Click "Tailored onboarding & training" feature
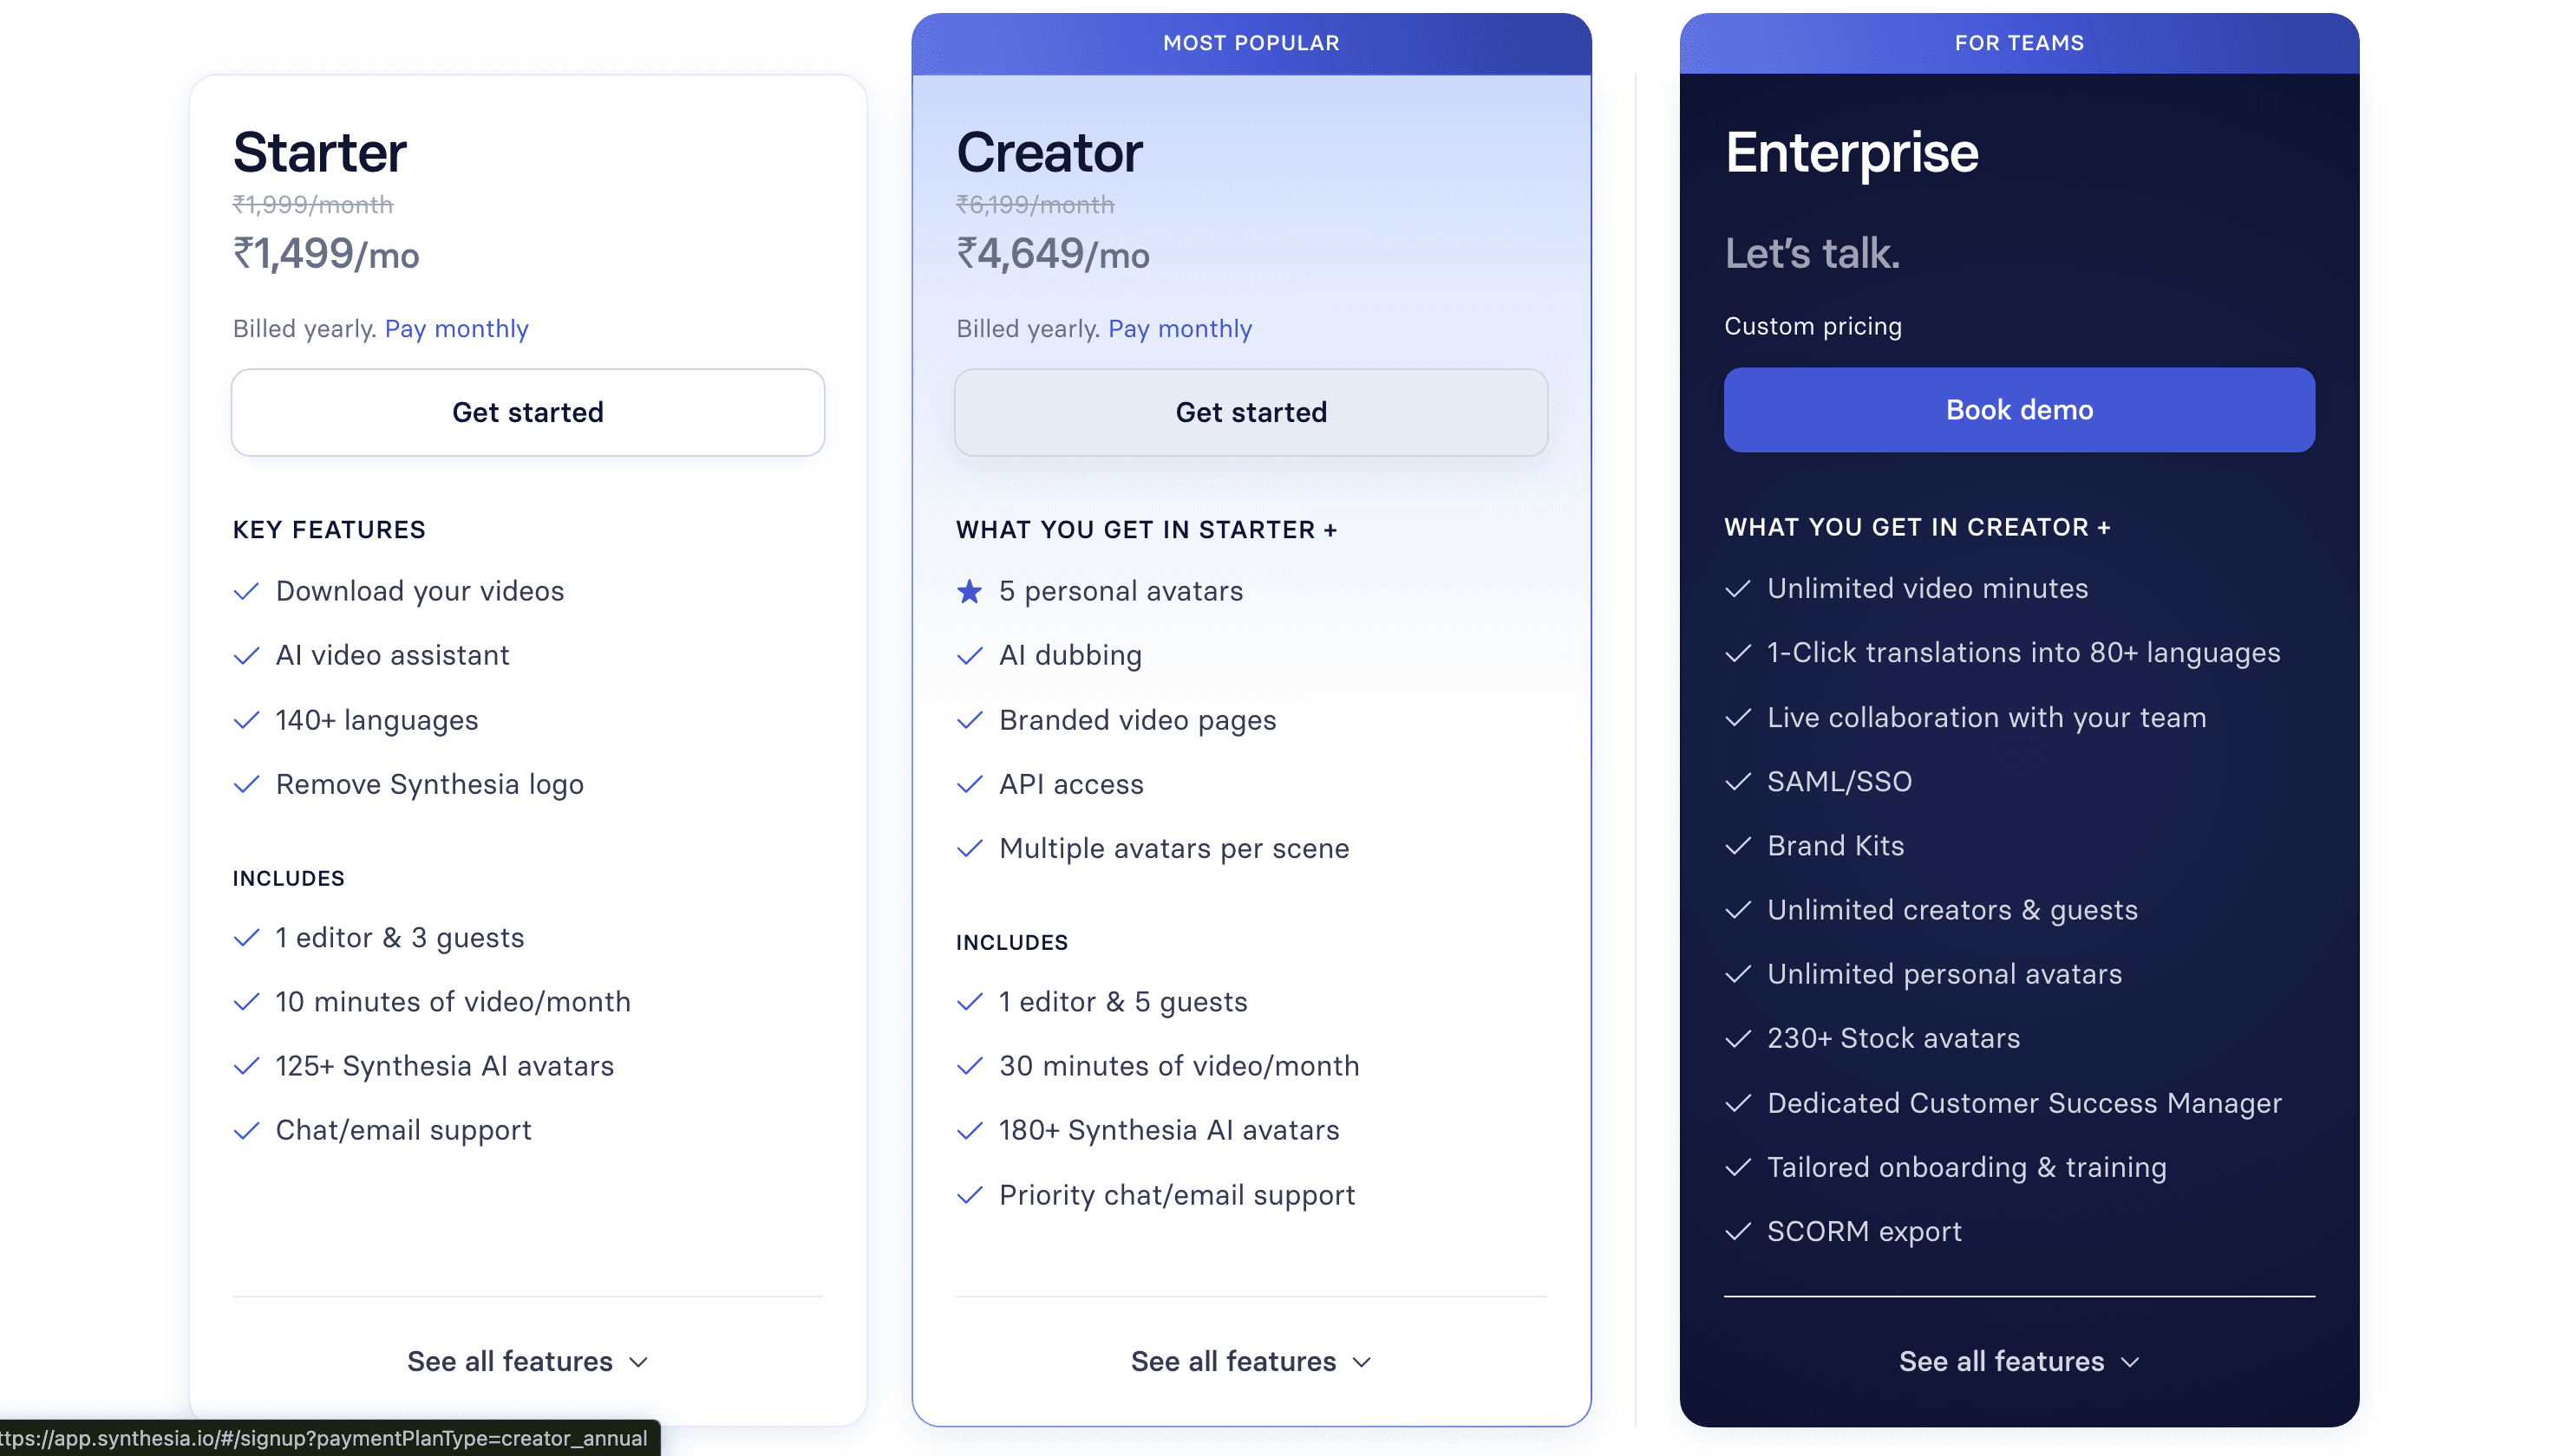Viewport: 2555px width, 1456px height. (1967, 1168)
